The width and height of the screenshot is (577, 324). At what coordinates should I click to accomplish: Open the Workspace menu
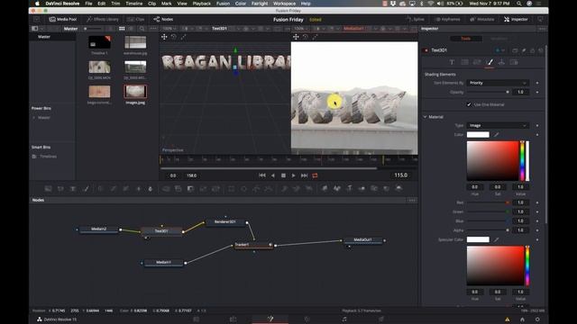285,4
